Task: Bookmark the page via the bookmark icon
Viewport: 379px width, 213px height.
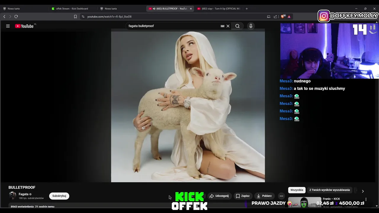Action: 75,17
